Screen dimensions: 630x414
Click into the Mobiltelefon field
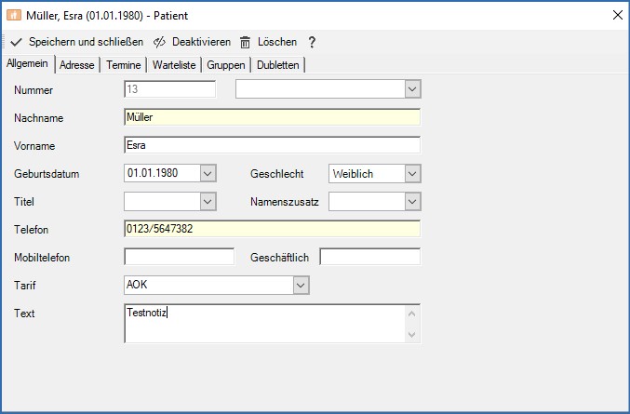click(180, 257)
